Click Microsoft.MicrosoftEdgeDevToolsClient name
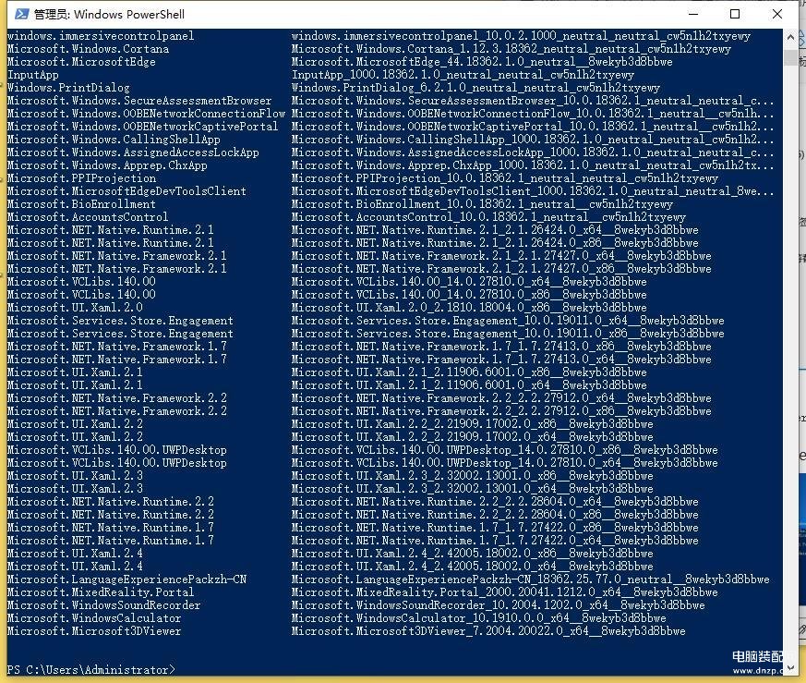The image size is (806, 683). (126, 191)
